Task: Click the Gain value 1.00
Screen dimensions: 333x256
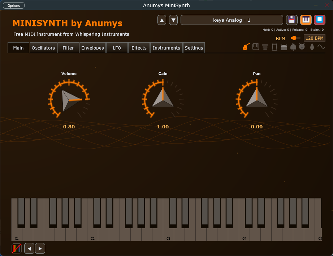Action: point(163,127)
